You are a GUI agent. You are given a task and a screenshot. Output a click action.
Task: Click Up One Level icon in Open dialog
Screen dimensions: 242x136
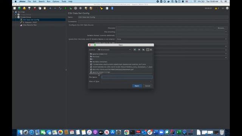tap(135, 49)
